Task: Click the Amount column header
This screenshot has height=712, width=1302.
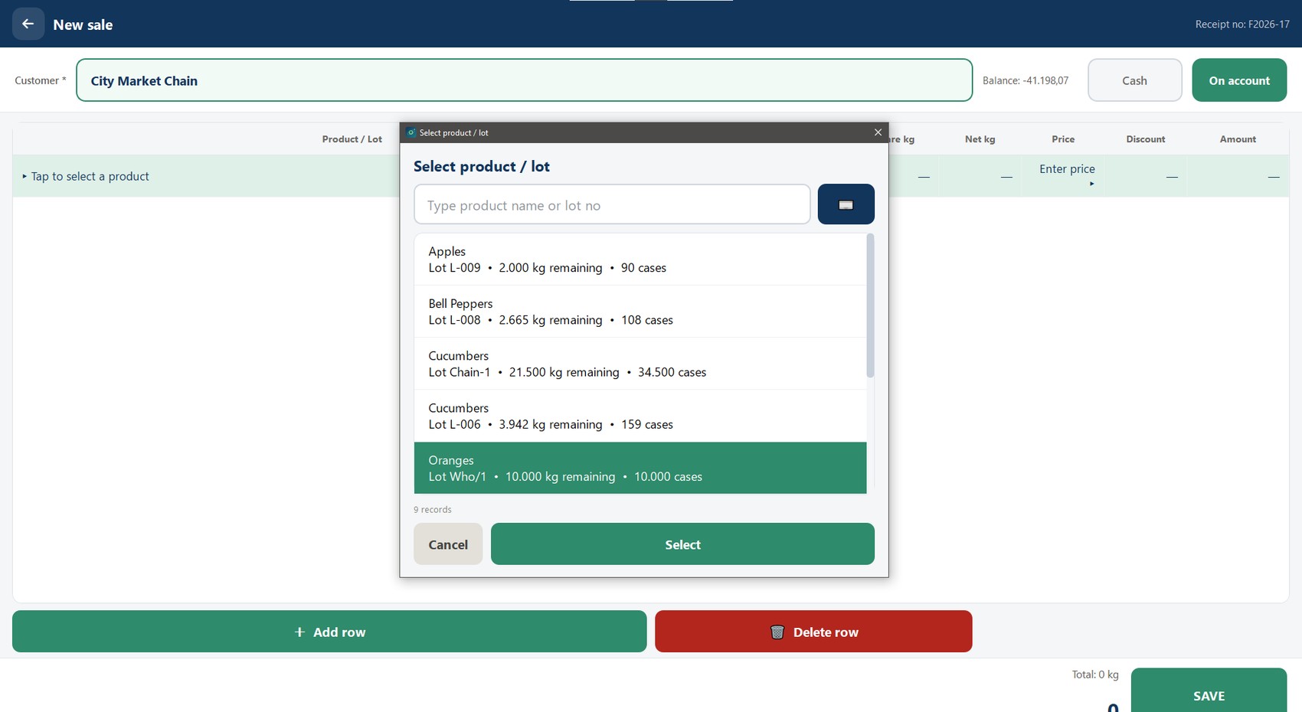Action: pos(1238,139)
